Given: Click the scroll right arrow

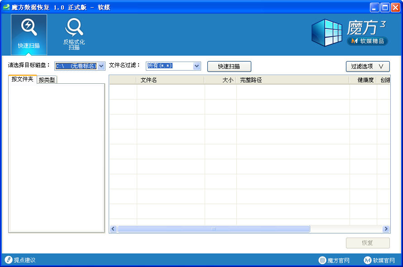Looking at the screenshot, I should [386, 229].
